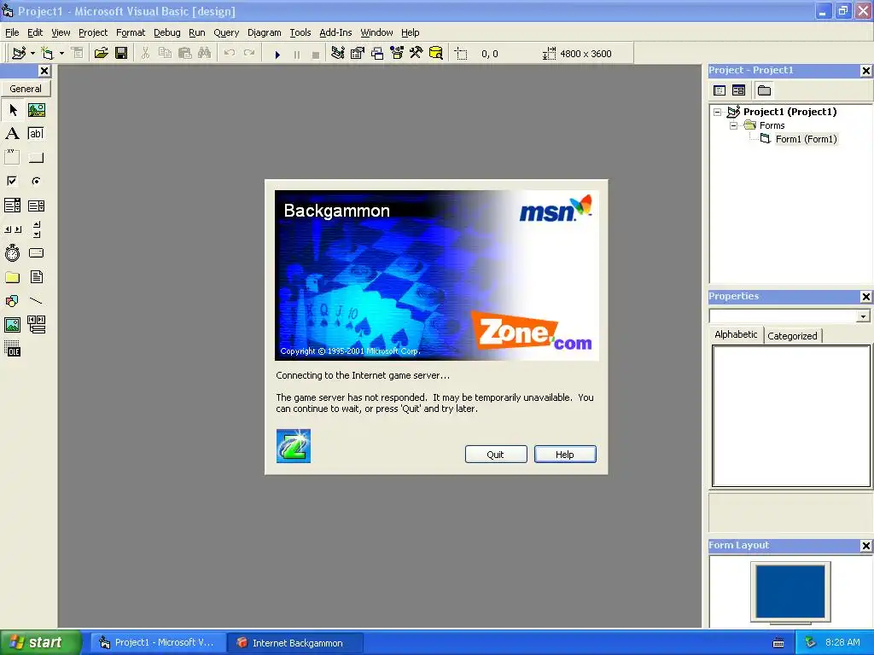Select the ComboBox control tool
The height and width of the screenshot is (655, 874).
[x=13, y=206]
